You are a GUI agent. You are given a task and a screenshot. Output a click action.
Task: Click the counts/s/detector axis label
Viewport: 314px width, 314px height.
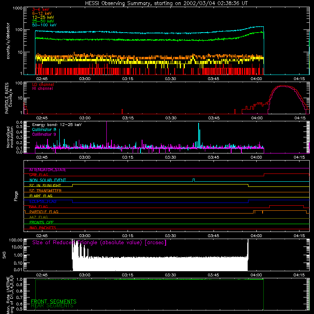[8, 41]
